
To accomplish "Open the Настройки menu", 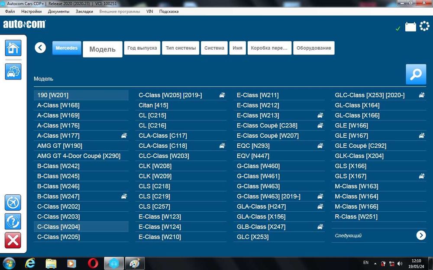I will [32, 12].
